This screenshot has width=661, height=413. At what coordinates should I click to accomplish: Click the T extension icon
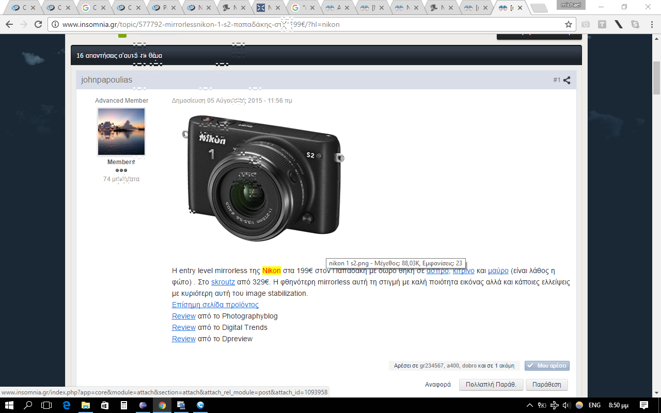click(602, 24)
